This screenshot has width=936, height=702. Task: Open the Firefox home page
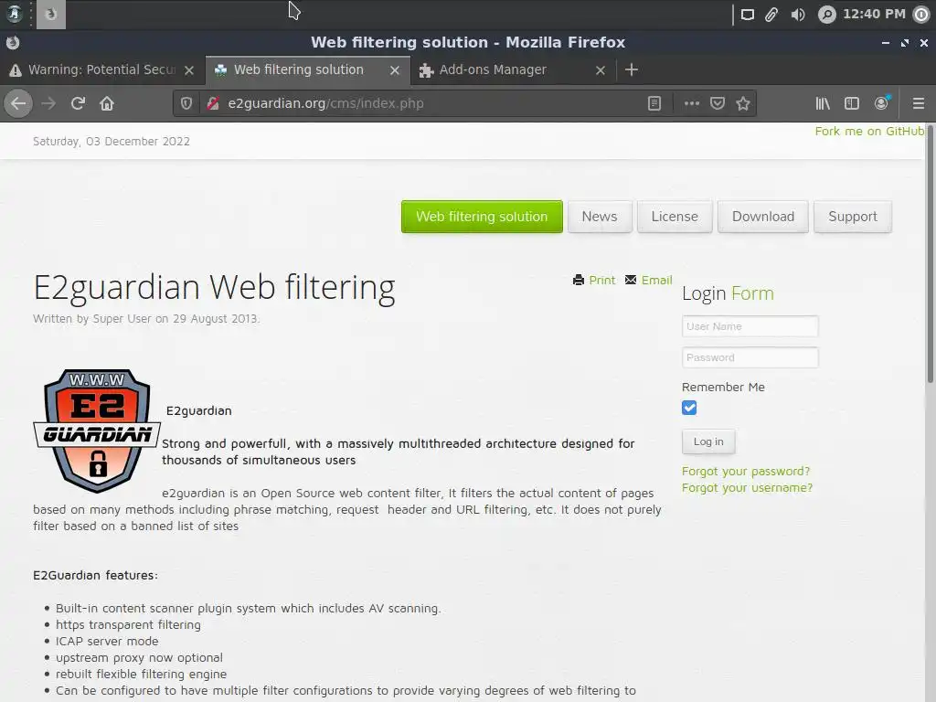[107, 103]
